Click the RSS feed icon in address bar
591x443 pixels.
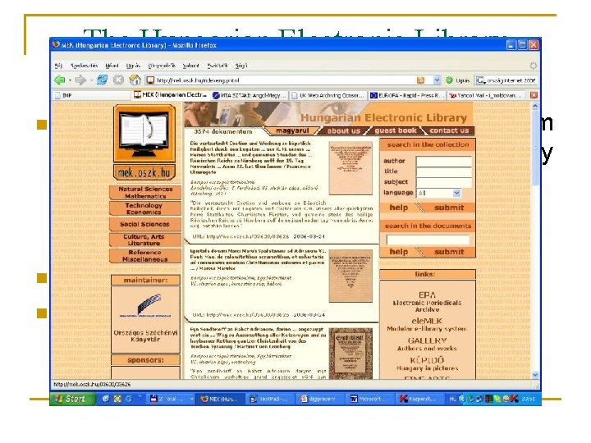420,80
